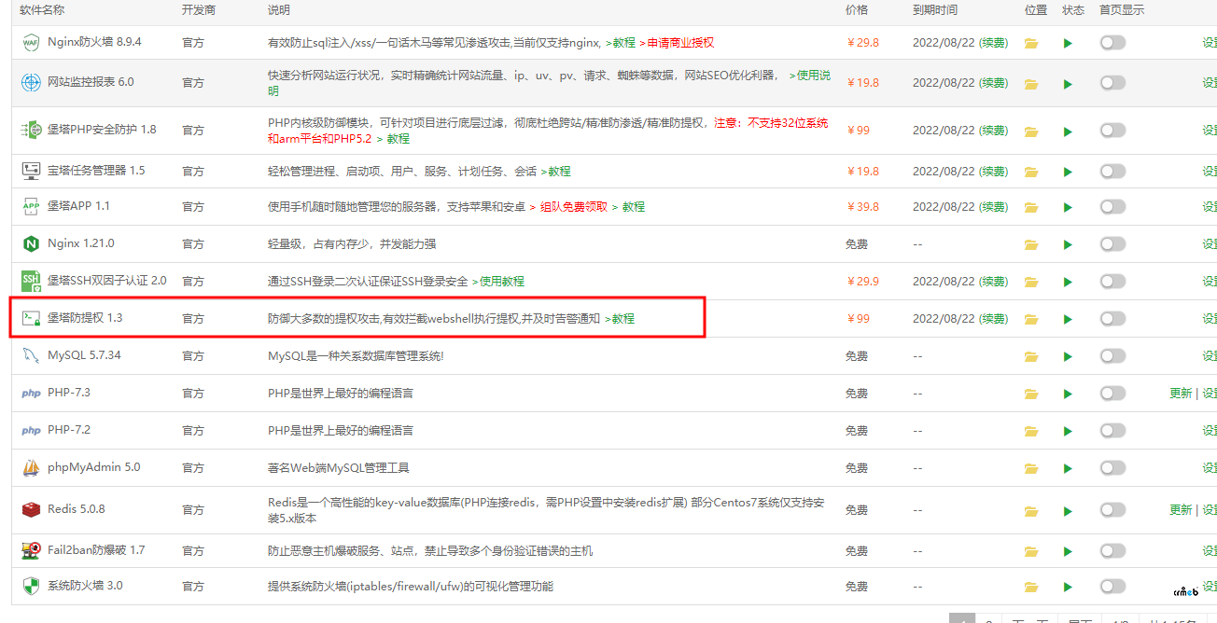Screen dimensions: 1217x623
Task: Click the 首页显示 column header
Action: coord(1122,10)
